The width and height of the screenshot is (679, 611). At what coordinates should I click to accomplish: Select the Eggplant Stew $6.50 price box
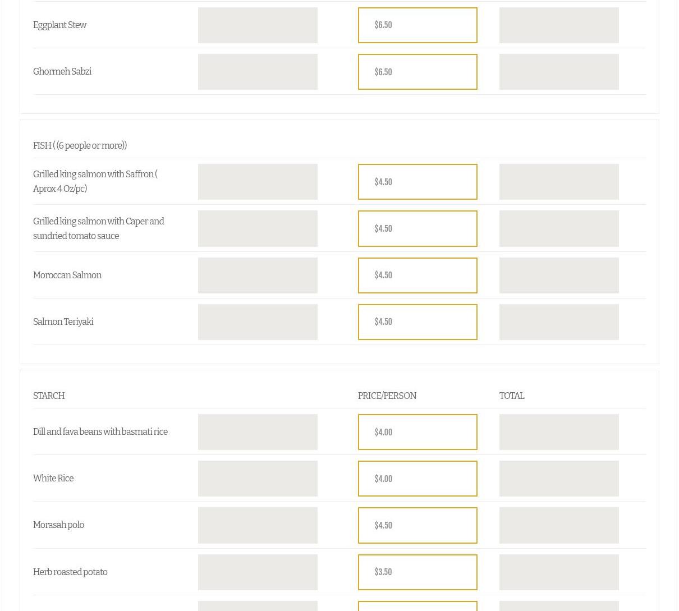[418, 25]
